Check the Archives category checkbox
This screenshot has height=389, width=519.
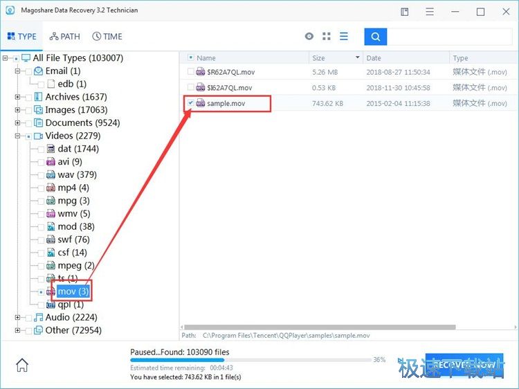tap(28, 98)
